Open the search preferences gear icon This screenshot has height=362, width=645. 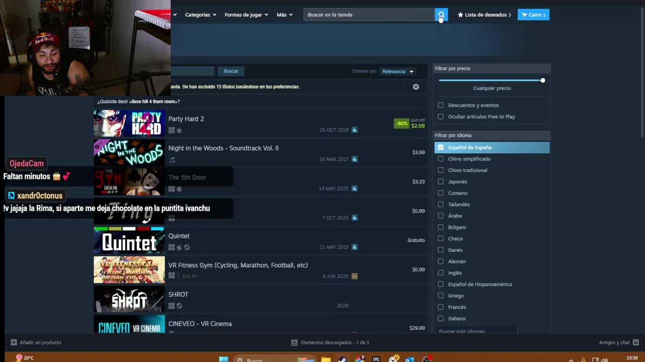416,87
